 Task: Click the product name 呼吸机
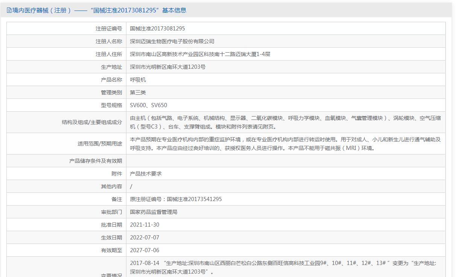coord(138,80)
